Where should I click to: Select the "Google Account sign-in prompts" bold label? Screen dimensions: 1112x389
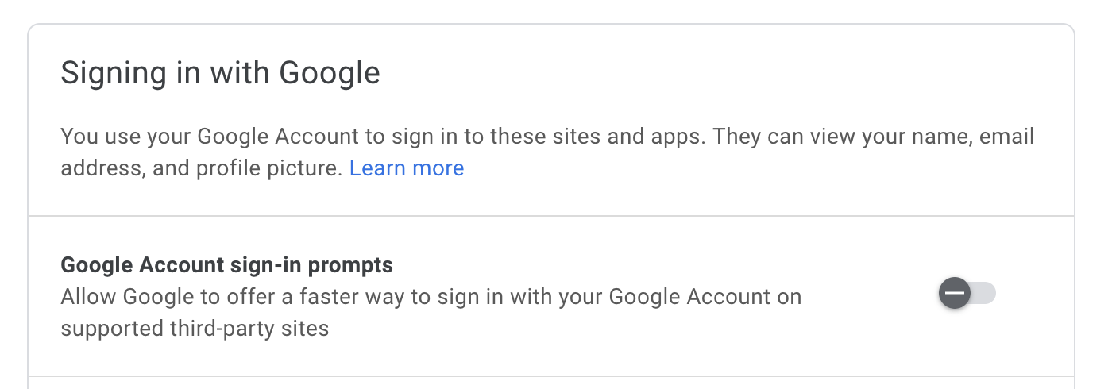pyautogui.click(x=226, y=264)
